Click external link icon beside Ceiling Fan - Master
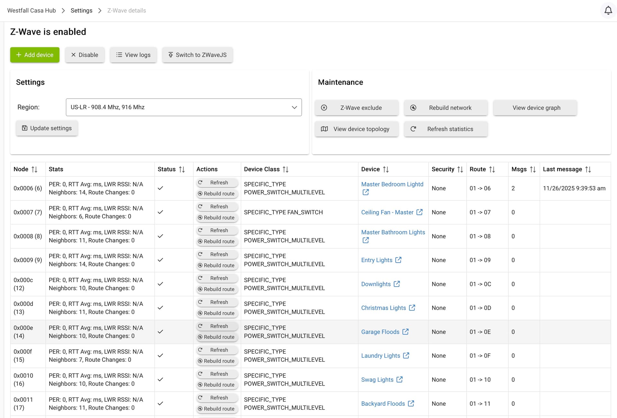 pos(419,212)
